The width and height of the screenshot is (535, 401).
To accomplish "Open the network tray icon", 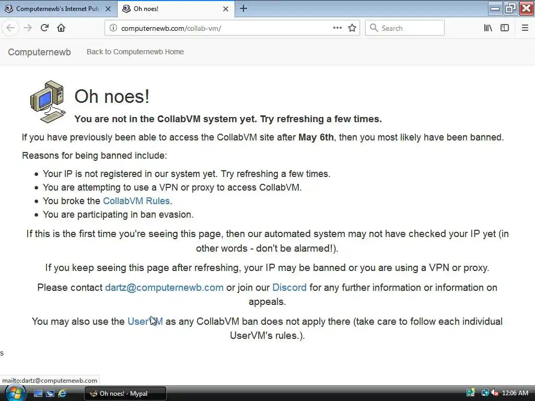I will [x=485, y=393].
